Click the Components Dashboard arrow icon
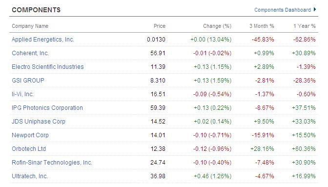328x187 pixels. [x=315, y=10]
